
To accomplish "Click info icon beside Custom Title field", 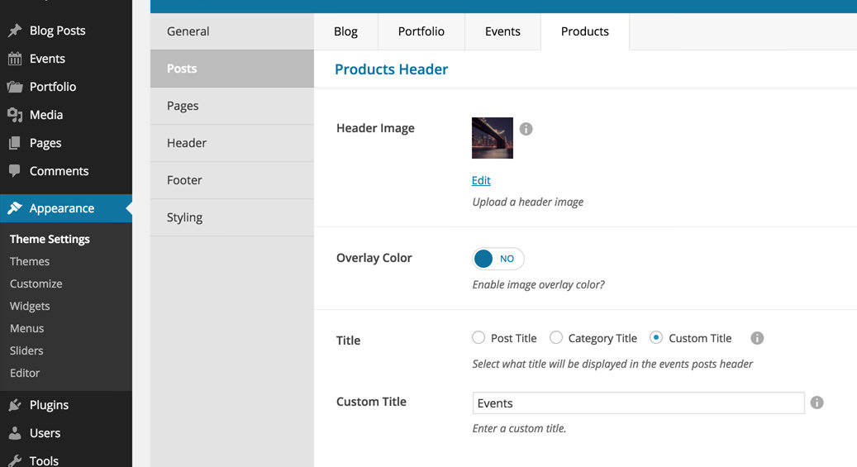I will [x=817, y=403].
